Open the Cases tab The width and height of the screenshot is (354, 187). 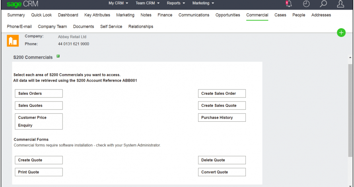coord(280,15)
